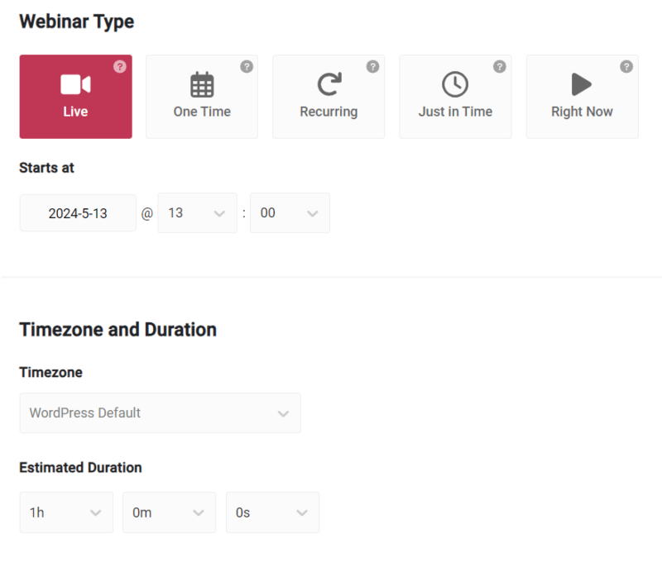Open the duration seconds dropdown showing 0s
The width and height of the screenshot is (662, 572).
click(272, 512)
